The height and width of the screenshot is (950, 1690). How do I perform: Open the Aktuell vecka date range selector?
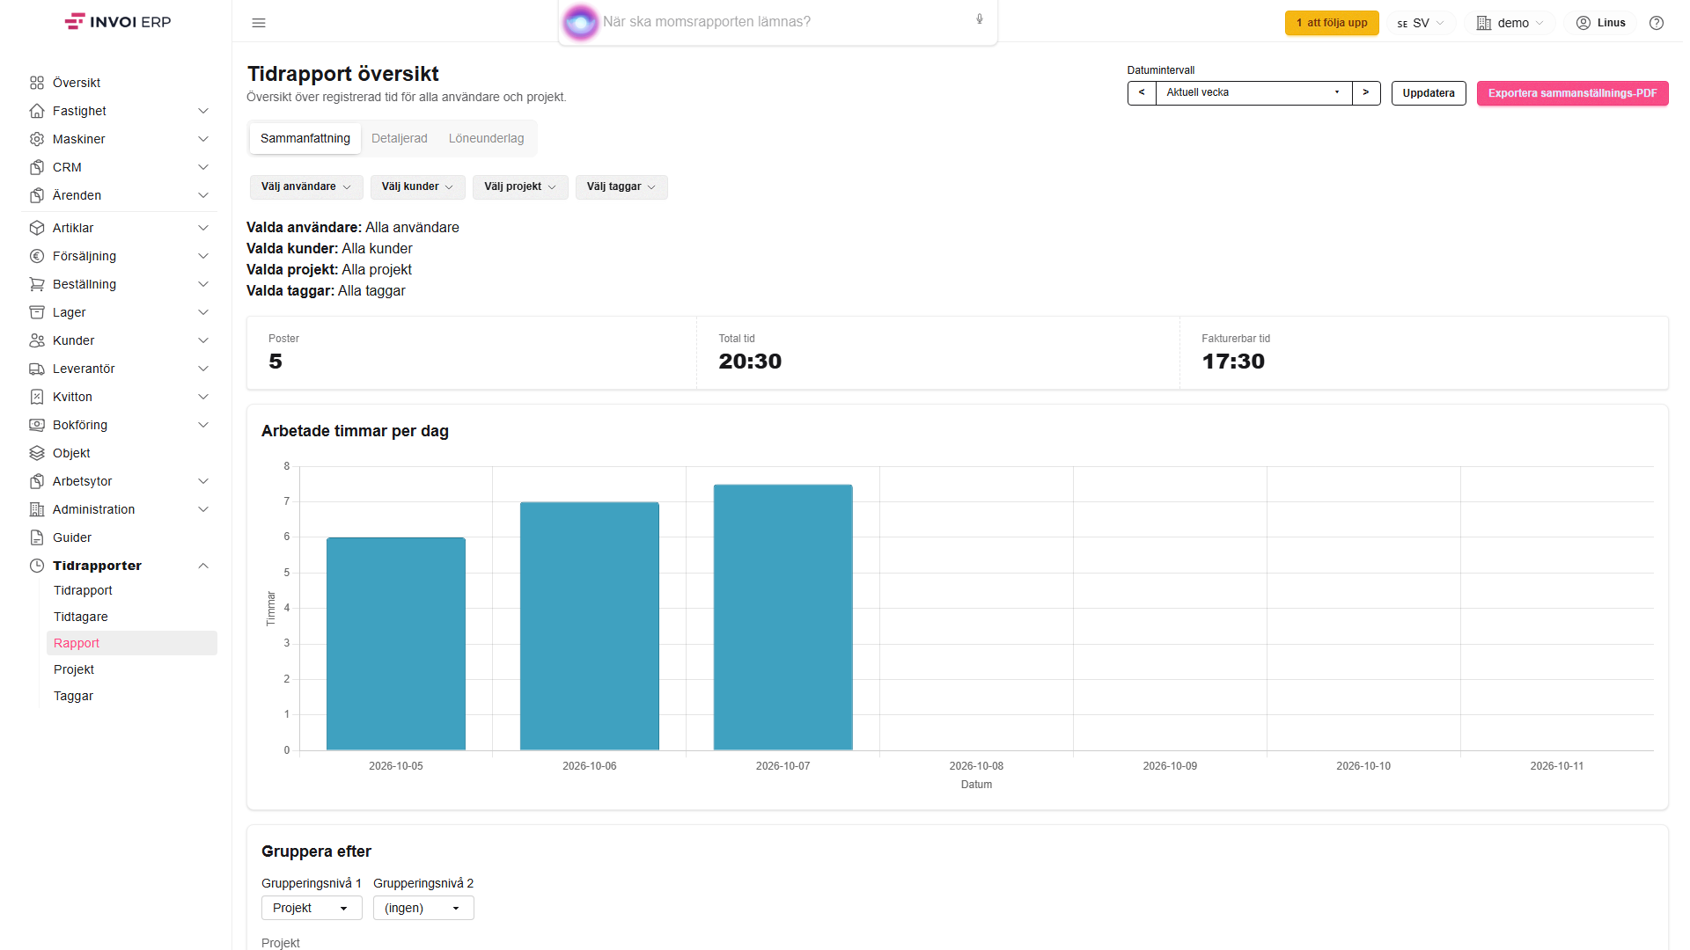[1253, 92]
